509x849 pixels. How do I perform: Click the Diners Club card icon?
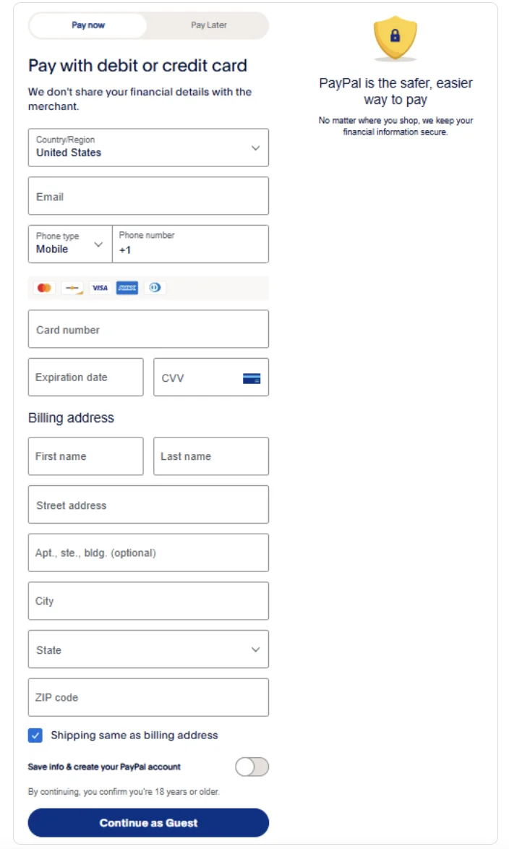point(154,288)
